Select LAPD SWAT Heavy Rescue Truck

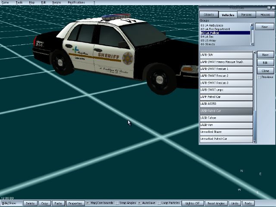pyautogui.click(x=226, y=62)
